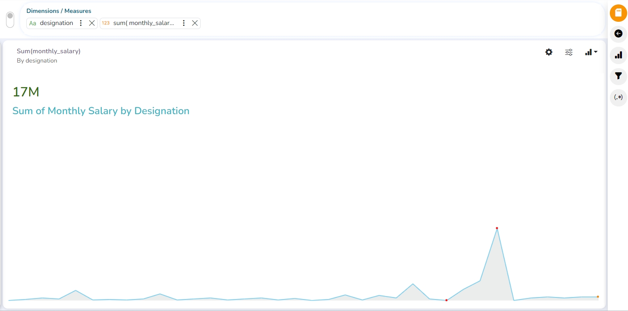Click 'Sum of Monthly Salary by Designation' title
This screenshot has height=311, width=628.
pos(101,111)
